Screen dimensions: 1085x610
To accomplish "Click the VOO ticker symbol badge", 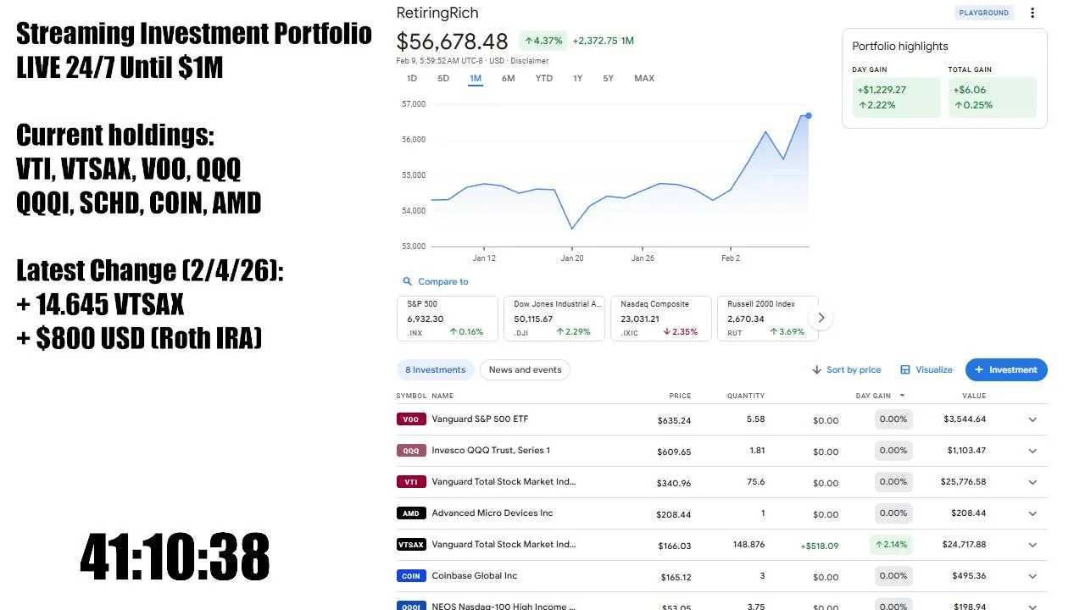I will click(410, 419).
